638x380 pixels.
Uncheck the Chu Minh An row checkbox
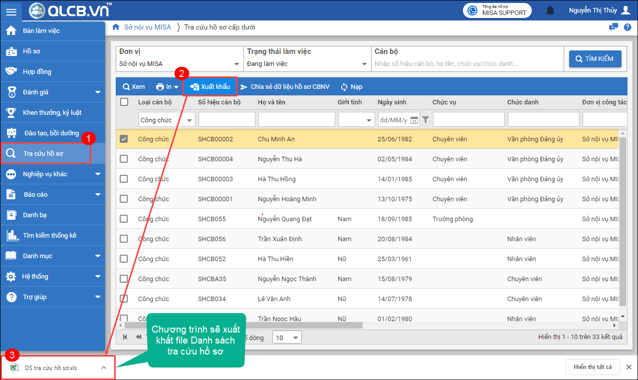click(x=124, y=139)
